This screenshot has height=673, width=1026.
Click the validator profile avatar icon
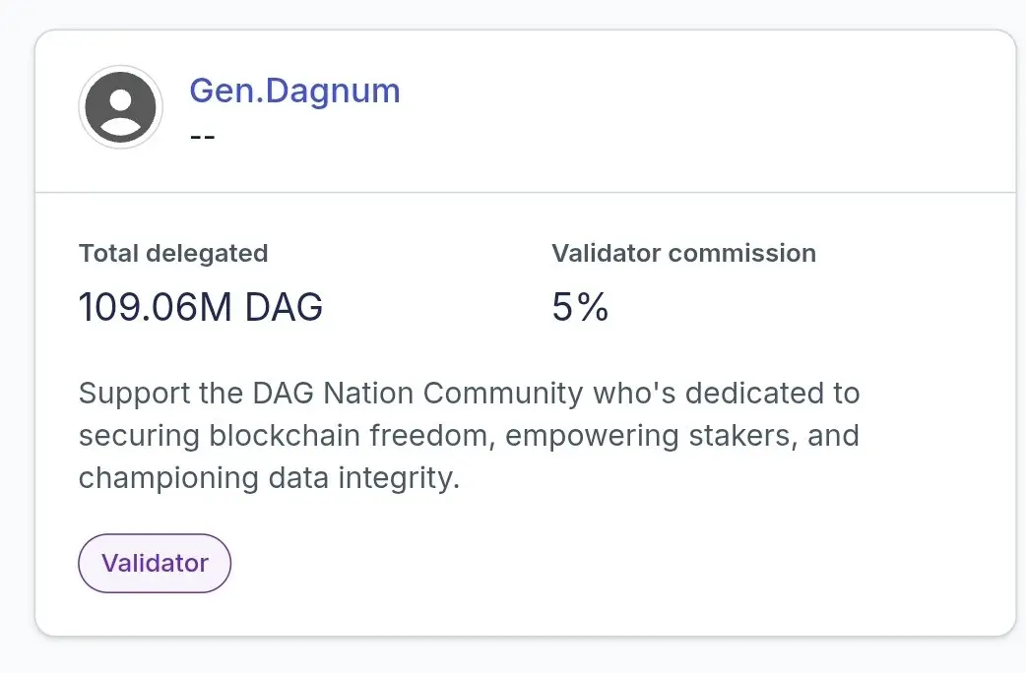120,107
